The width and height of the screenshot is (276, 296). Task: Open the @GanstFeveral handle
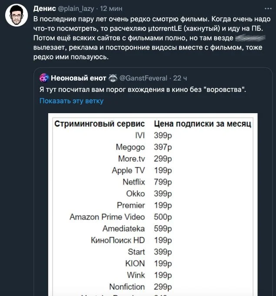tap(143, 78)
